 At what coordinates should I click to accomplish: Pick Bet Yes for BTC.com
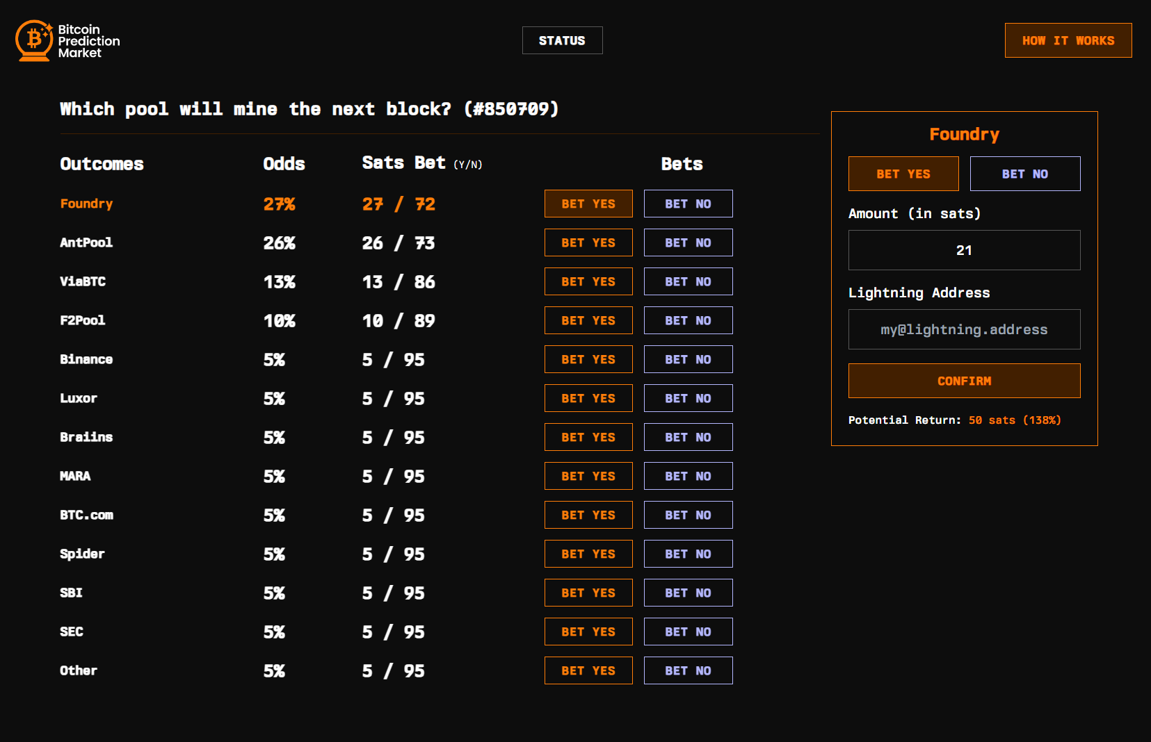point(588,515)
